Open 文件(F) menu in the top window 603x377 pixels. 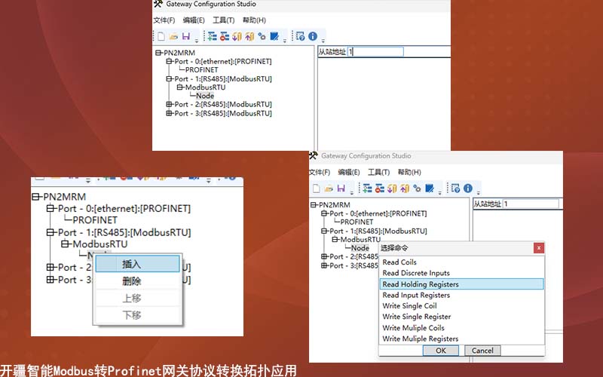pyautogui.click(x=164, y=20)
